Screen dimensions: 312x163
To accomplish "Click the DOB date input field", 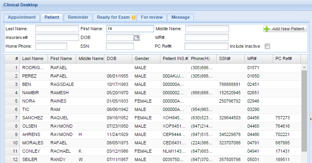I will coord(120,37).
